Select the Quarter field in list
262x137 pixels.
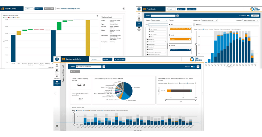(x=158, y=31)
